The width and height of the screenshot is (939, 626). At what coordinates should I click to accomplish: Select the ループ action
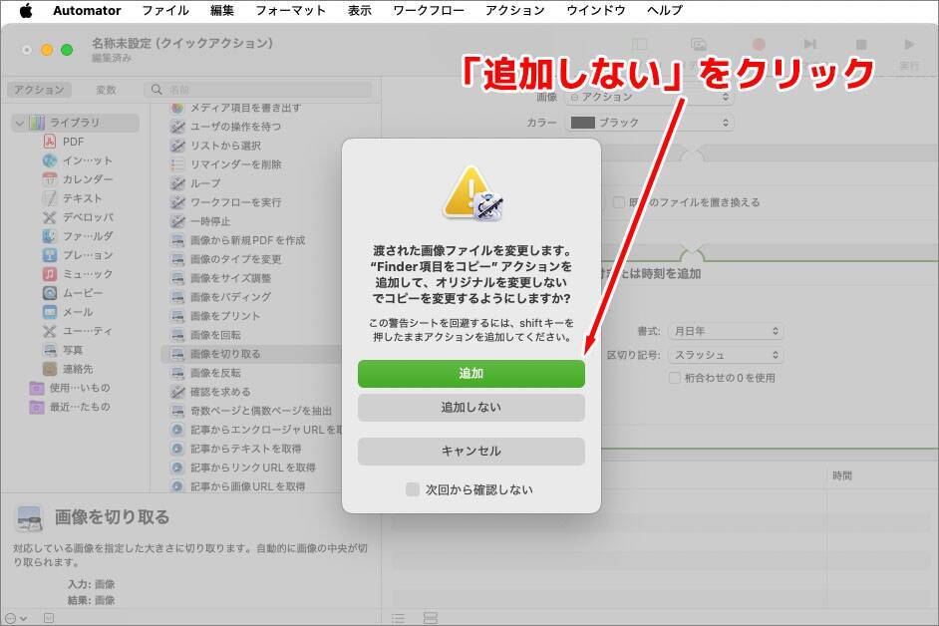click(205, 183)
